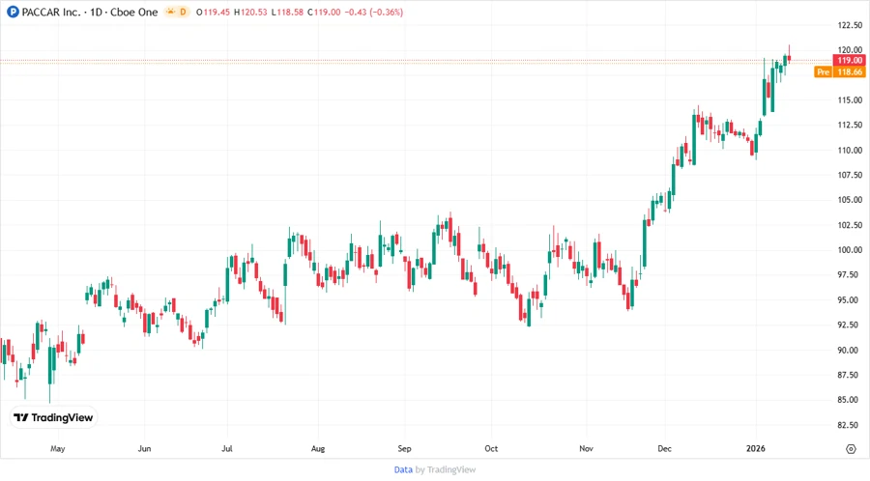The height and width of the screenshot is (481, 870).
Task: Click the low value L118.58
Action: click(287, 13)
